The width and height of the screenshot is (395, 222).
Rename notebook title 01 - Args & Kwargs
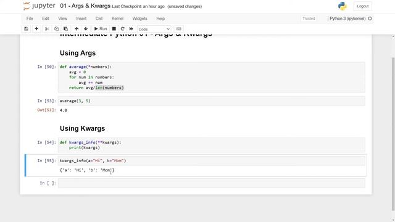tap(85, 6)
